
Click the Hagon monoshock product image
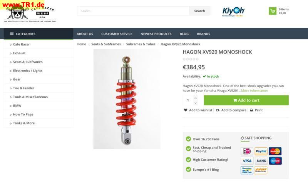click(127, 99)
